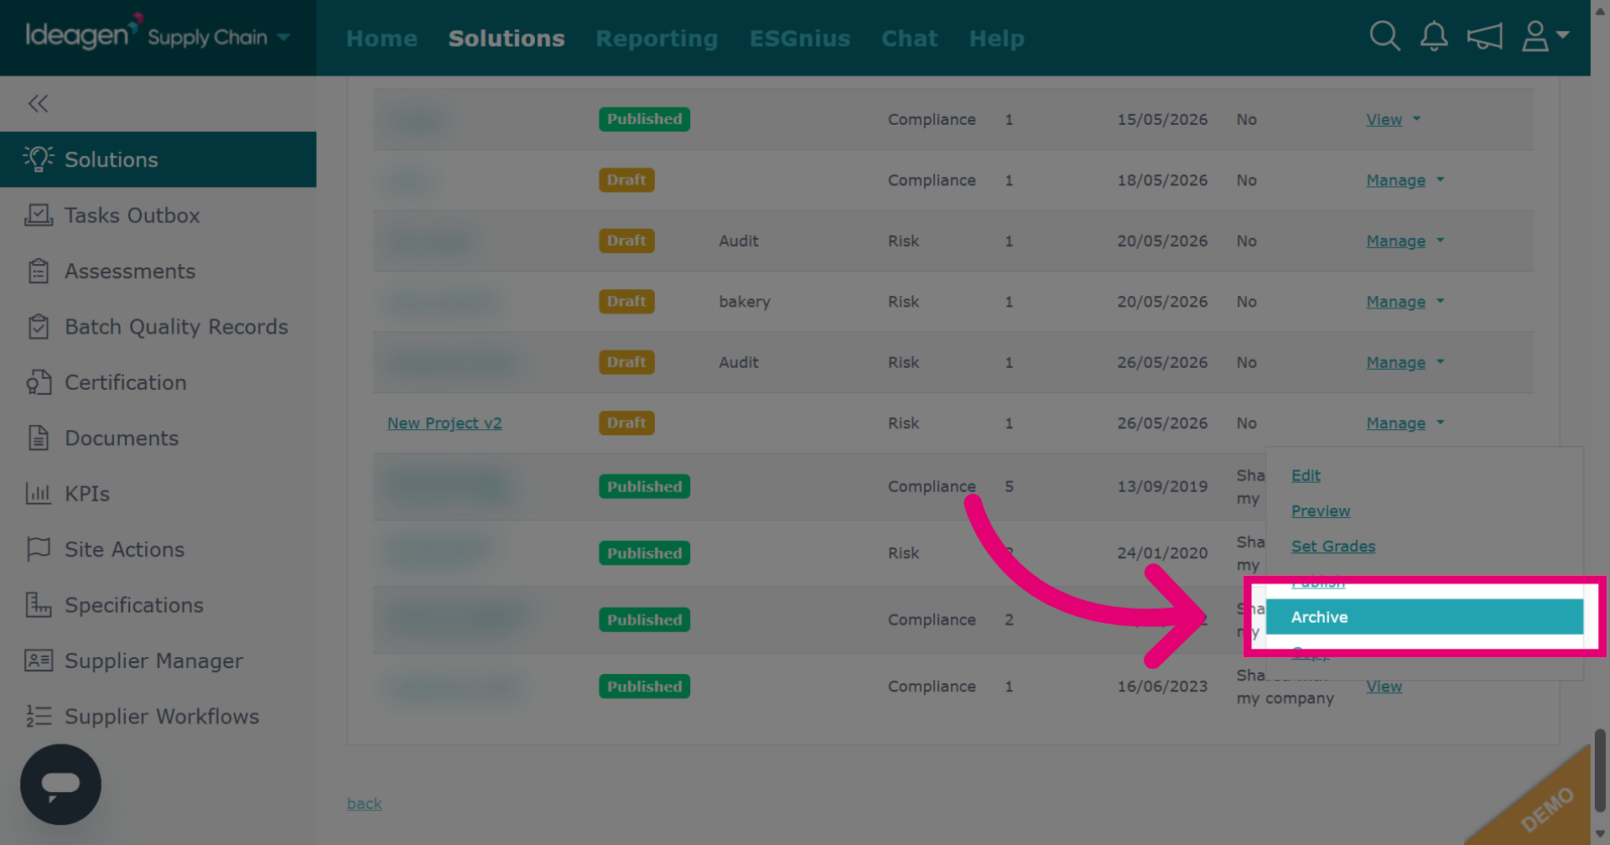Click the Draft badge on bakery row
This screenshot has width=1610, height=845.
tap(626, 301)
